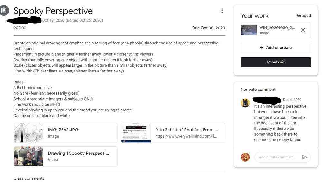
Task: Click the assignment clipboard icon beside the title
Action: 4,11
